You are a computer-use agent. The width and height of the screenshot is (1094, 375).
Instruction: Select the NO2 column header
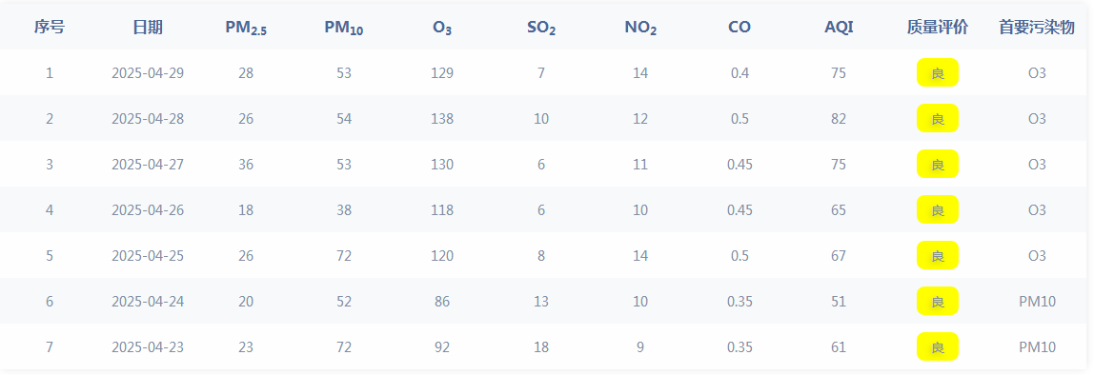point(640,28)
